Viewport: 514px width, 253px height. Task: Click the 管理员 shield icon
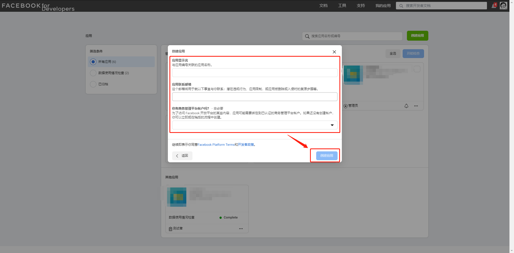pyautogui.click(x=345, y=106)
